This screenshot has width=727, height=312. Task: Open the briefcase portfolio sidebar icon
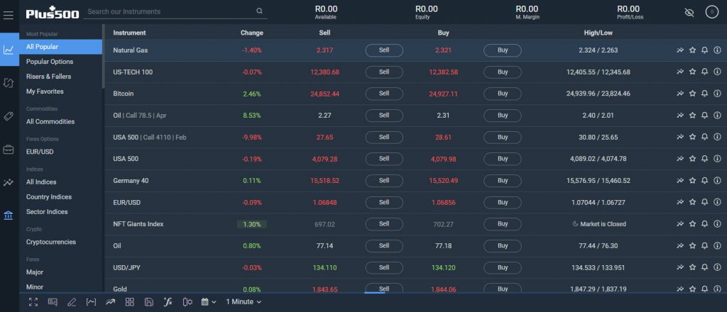pos(9,150)
